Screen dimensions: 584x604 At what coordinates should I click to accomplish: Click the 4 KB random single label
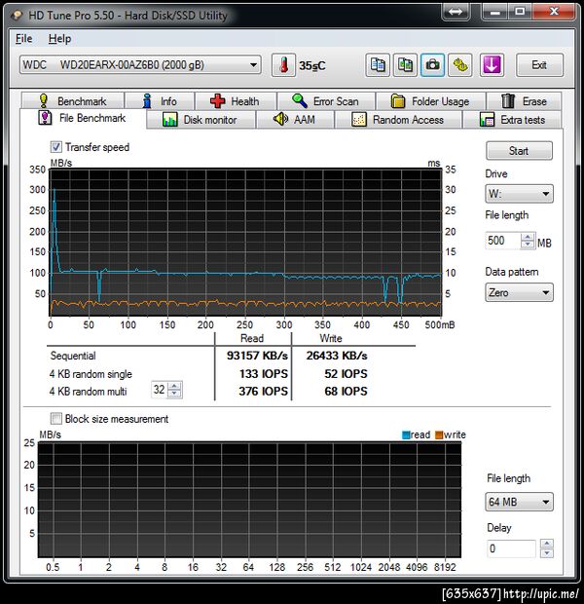(x=91, y=374)
